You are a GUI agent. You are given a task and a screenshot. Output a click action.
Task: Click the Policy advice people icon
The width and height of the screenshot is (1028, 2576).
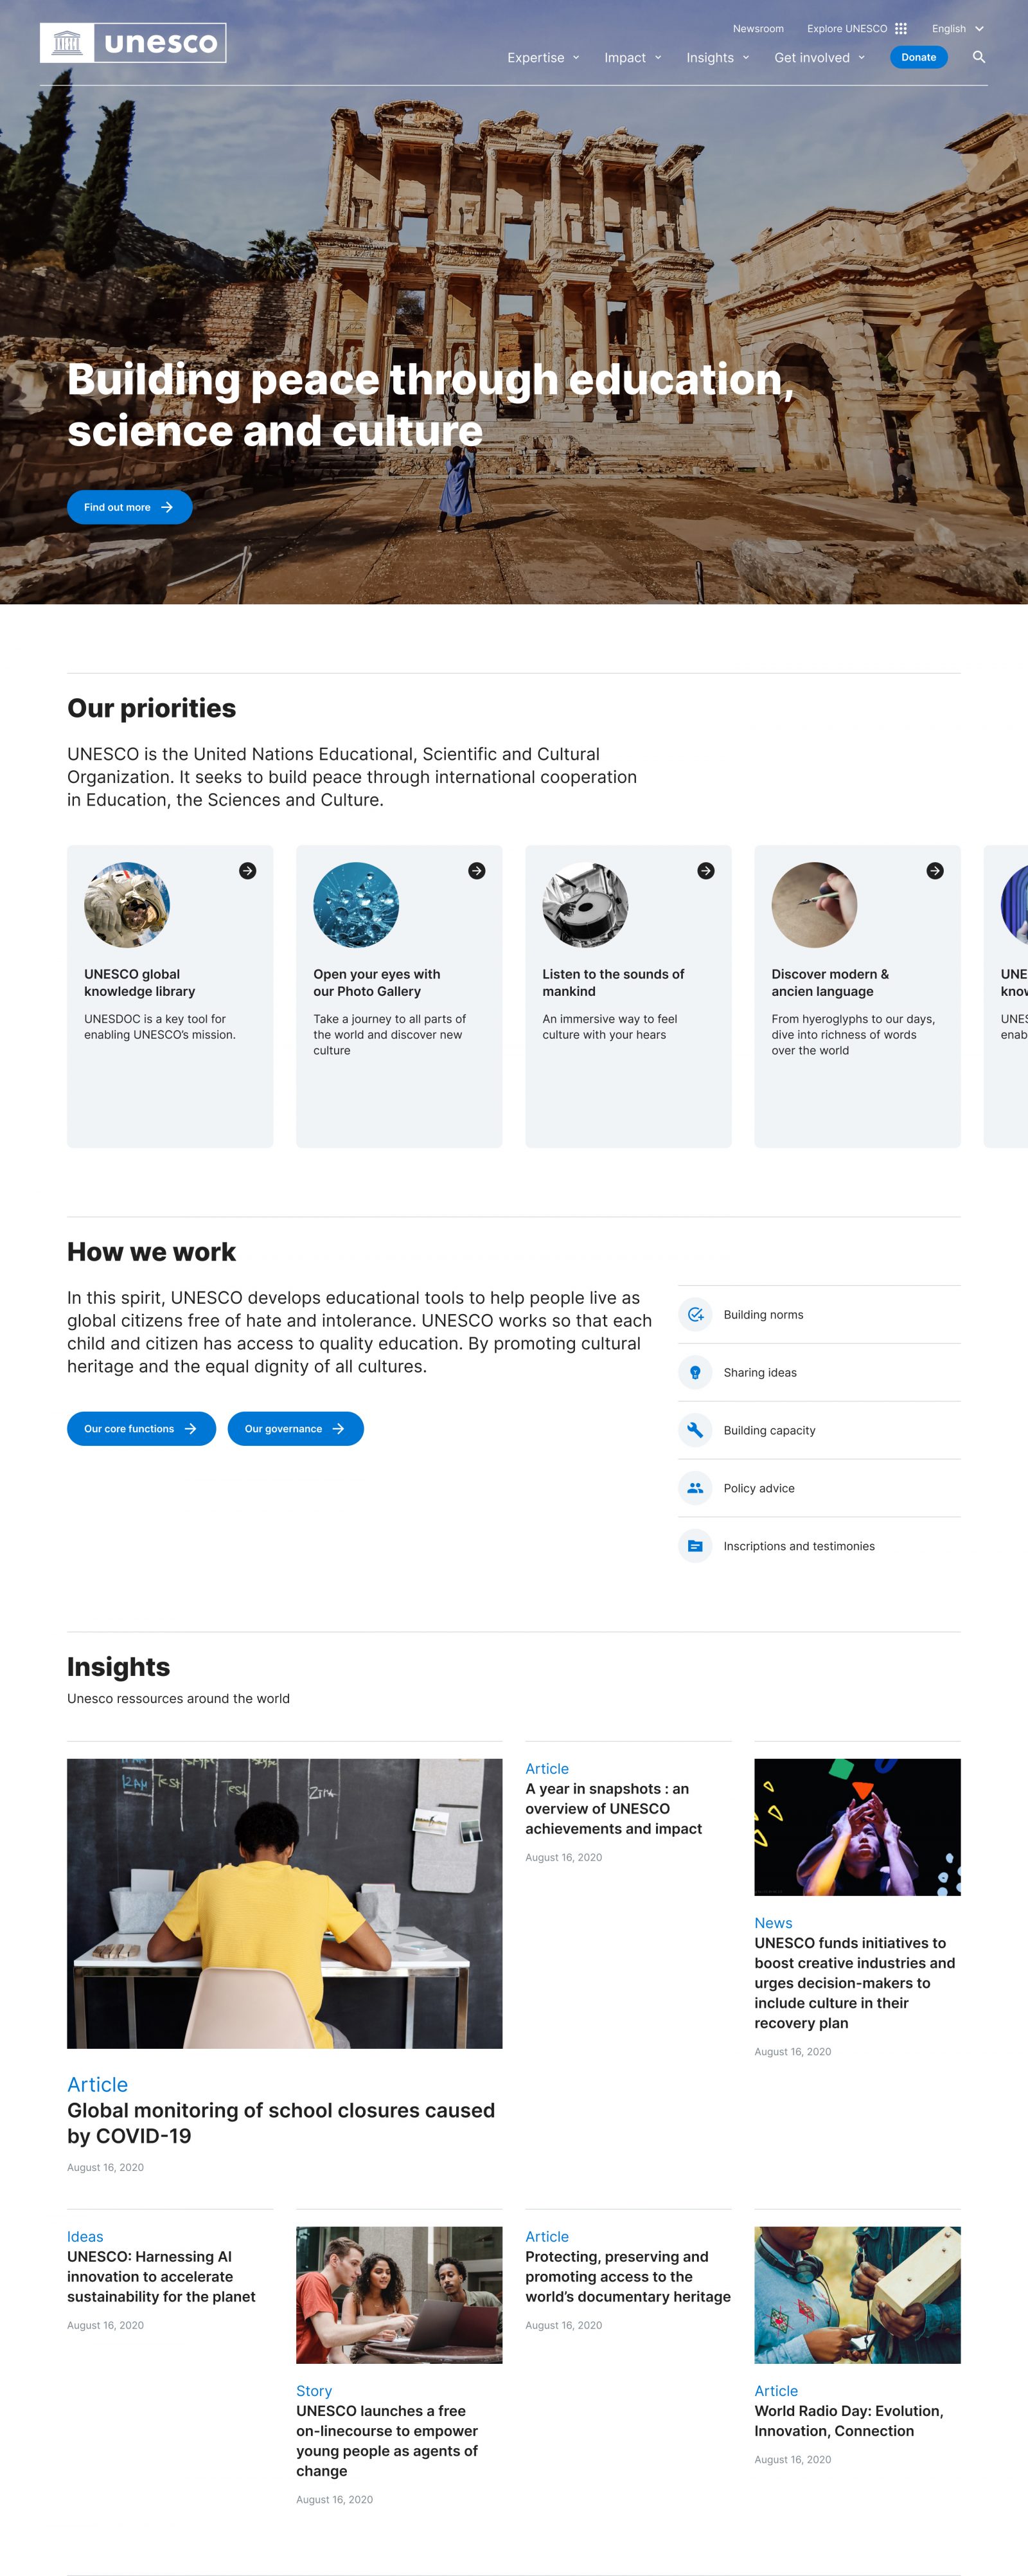[x=695, y=1488]
